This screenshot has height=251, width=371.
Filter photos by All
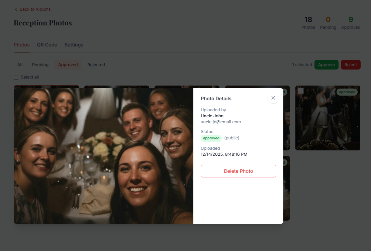click(x=20, y=65)
